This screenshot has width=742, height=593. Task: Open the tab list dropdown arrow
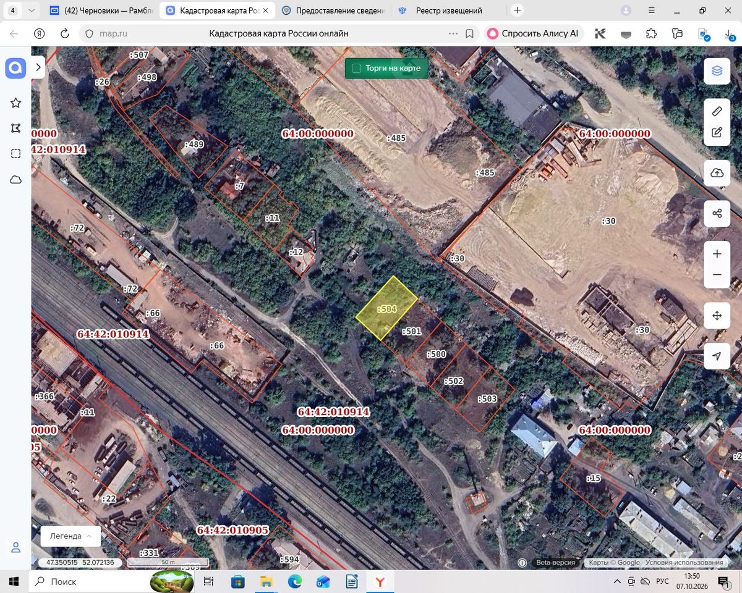(x=32, y=11)
